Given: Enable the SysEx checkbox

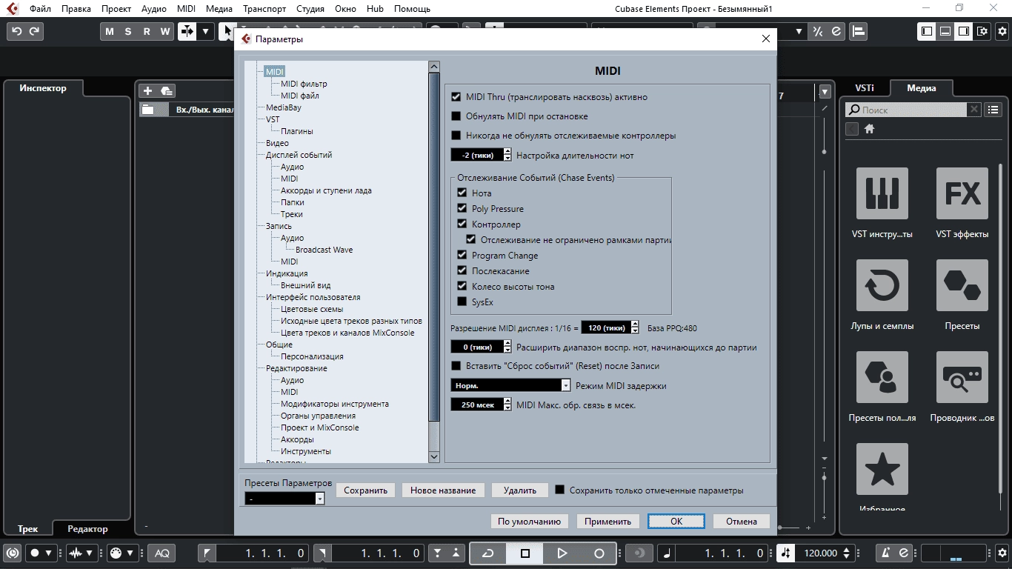Looking at the screenshot, I should [x=462, y=302].
